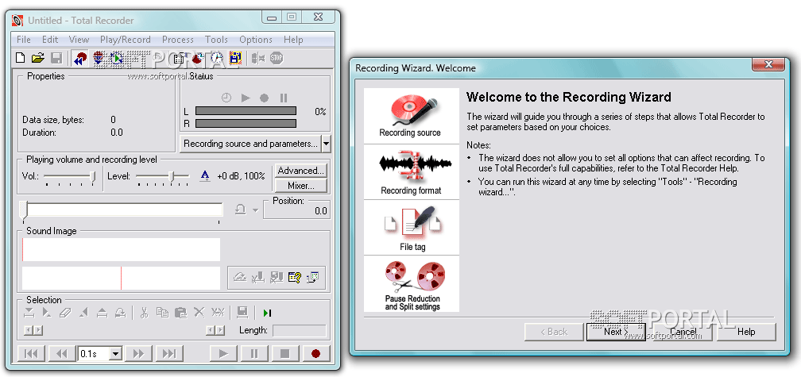
Task: Open the small arrow dropdown next to loop icon
Action: point(256,210)
